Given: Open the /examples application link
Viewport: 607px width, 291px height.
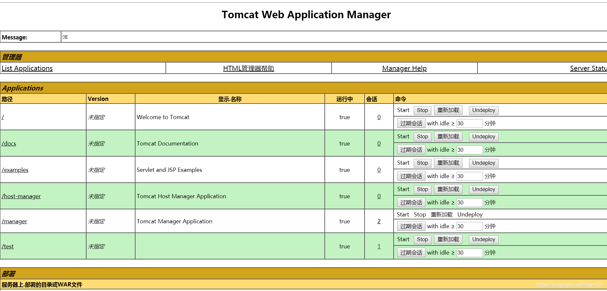Looking at the screenshot, I should click(x=15, y=170).
